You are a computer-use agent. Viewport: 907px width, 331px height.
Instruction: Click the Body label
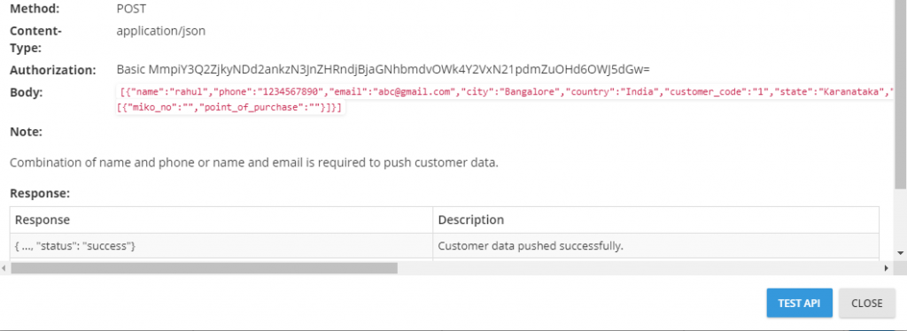(x=26, y=92)
